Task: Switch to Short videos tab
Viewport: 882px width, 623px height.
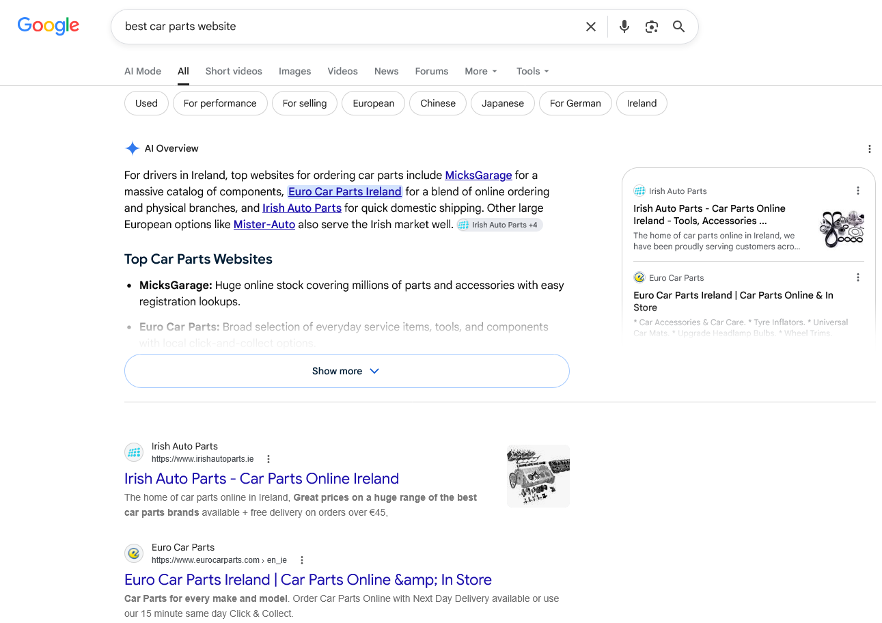Action: (x=234, y=71)
